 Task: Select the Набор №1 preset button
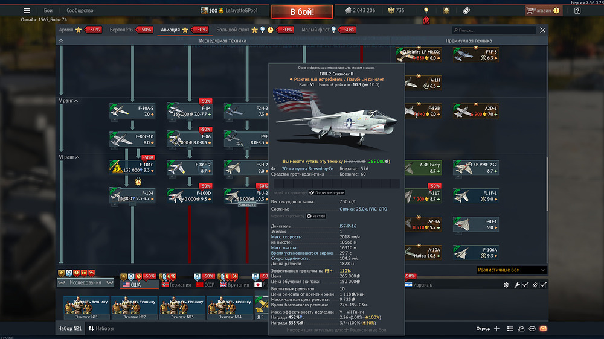click(x=69, y=328)
